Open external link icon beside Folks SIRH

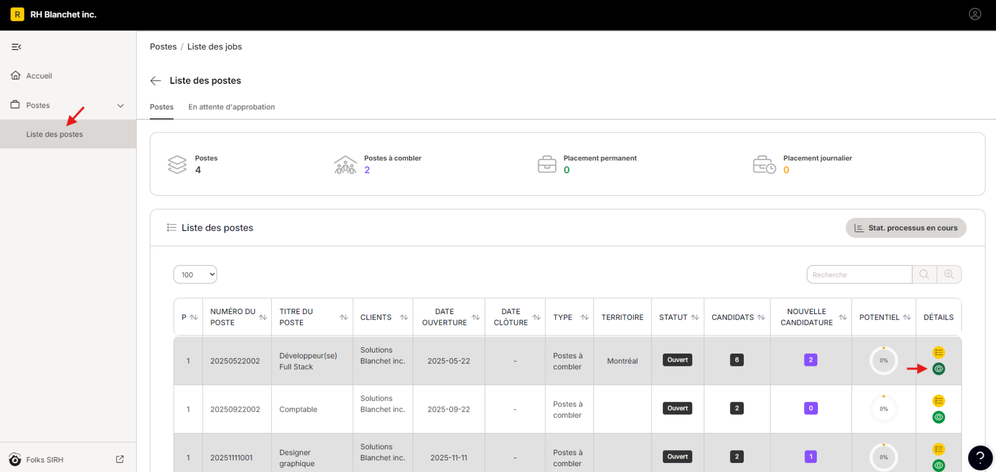pyautogui.click(x=120, y=459)
